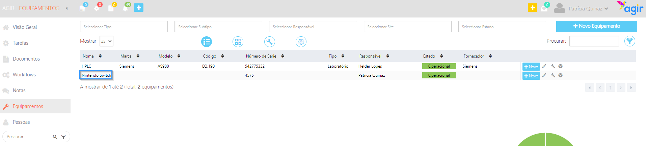Go to first page of results

pyautogui.click(x=590, y=87)
